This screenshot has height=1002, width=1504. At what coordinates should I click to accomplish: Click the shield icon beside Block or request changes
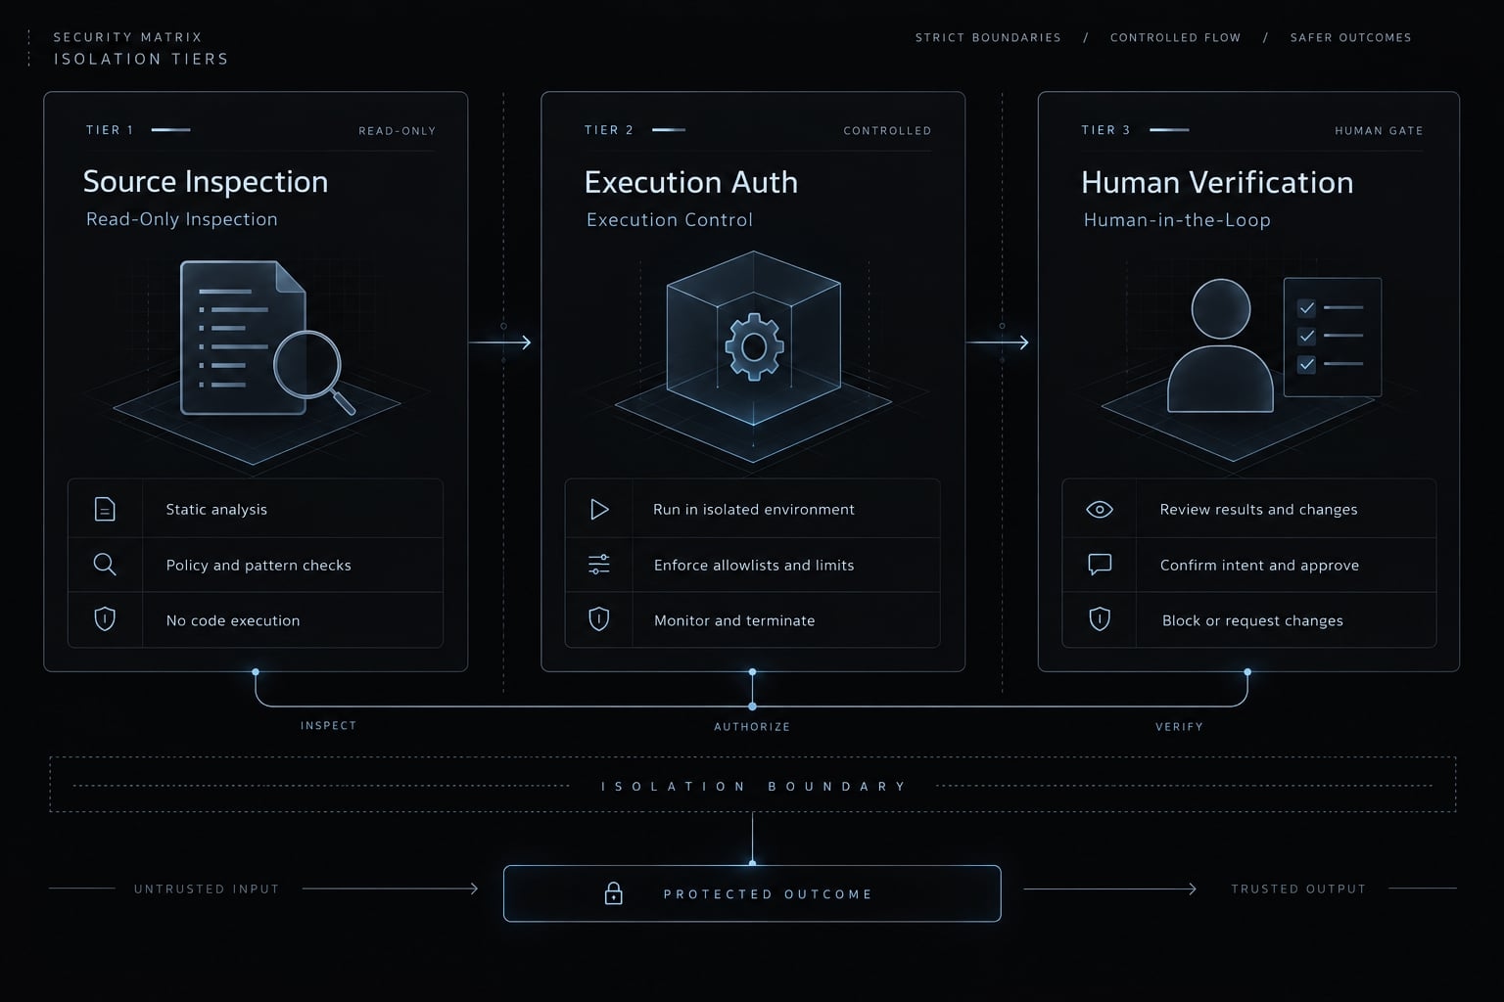pos(1100,619)
